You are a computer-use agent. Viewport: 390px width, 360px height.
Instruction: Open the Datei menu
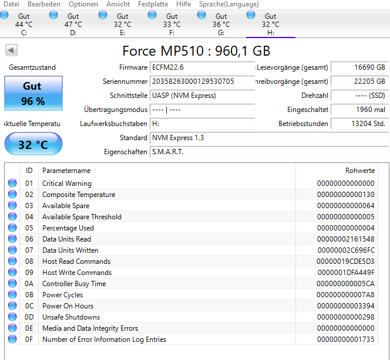click(x=11, y=4)
